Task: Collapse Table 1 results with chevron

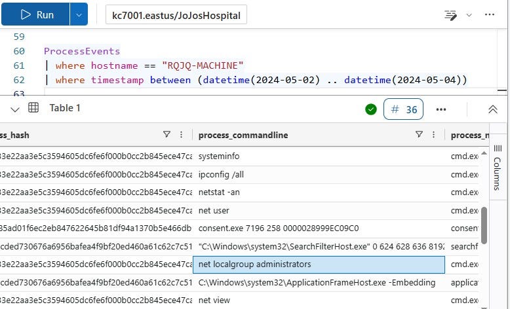Action: pyautogui.click(x=15, y=109)
